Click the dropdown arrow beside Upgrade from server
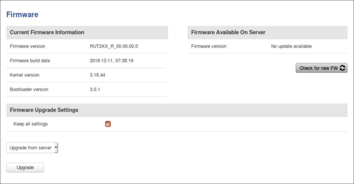Viewport: 354px width, 184px height. pyautogui.click(x=56, y=147)
